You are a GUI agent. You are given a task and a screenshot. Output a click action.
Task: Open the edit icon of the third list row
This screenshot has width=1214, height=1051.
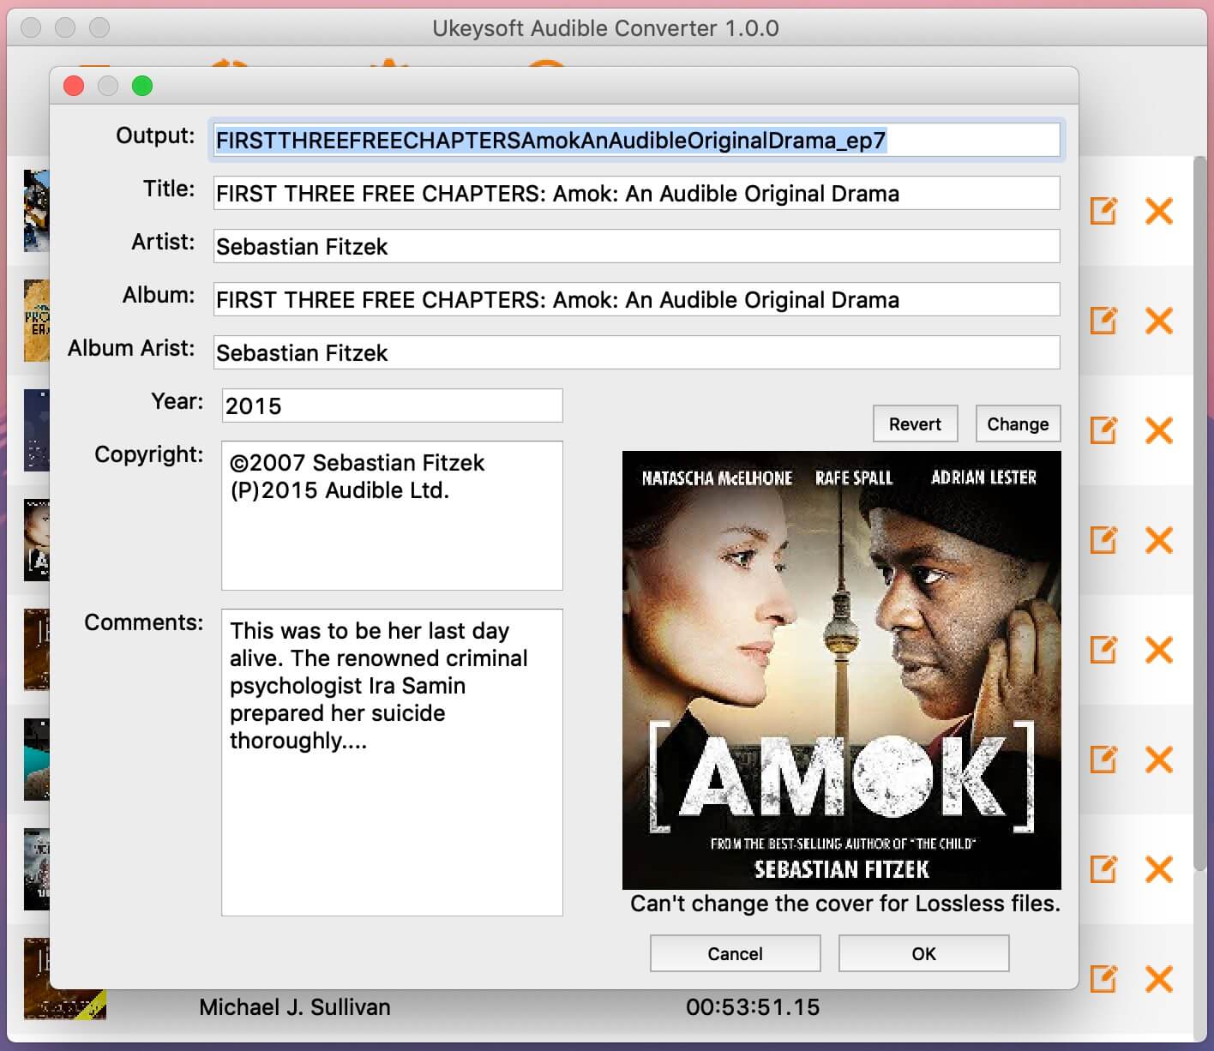coord(1103,429)
